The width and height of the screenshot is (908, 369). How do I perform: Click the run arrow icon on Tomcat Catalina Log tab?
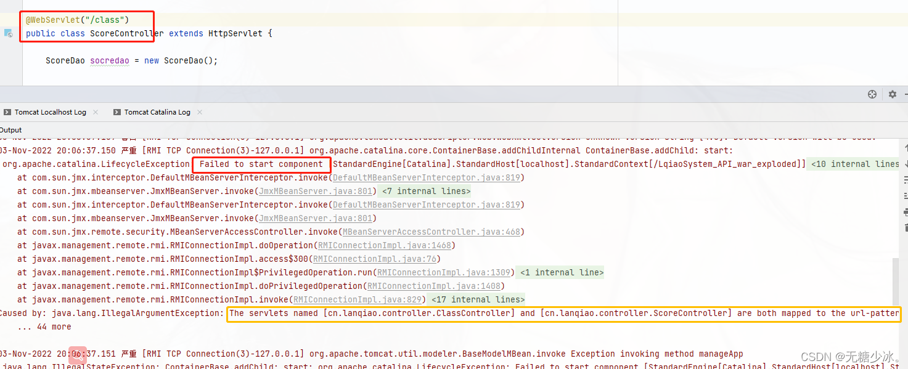117,112
